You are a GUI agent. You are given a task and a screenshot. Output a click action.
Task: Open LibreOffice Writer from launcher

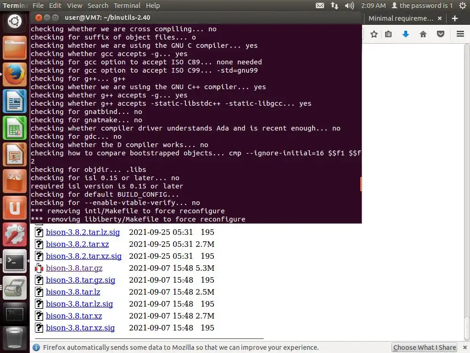pyautogui.click(x=14, y=101)
